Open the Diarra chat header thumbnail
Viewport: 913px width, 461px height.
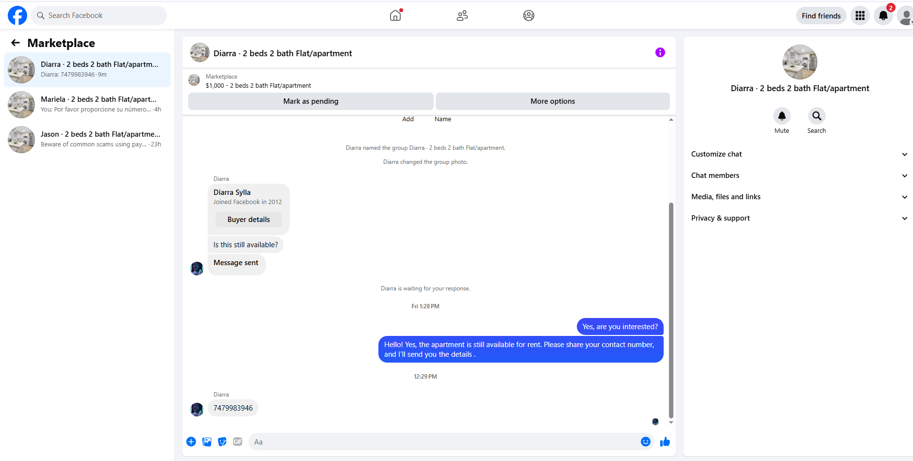pos(200,52)
